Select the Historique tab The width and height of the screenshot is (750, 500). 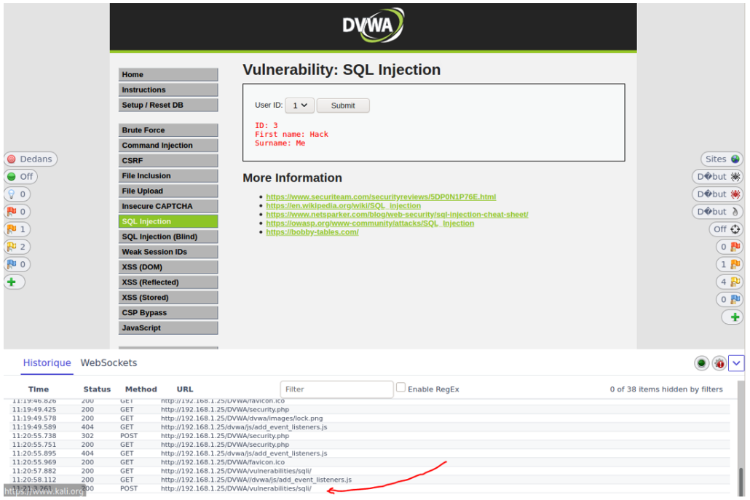click(x=47, y=362)
